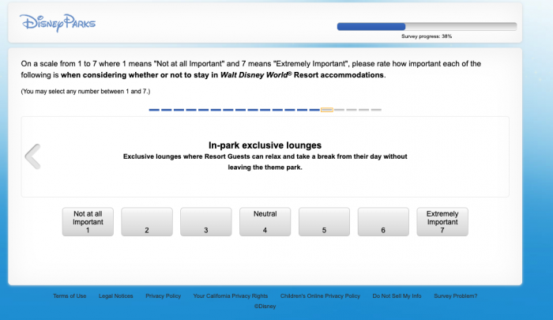Click the Disney Parks logo

click(x=58, y=23)
